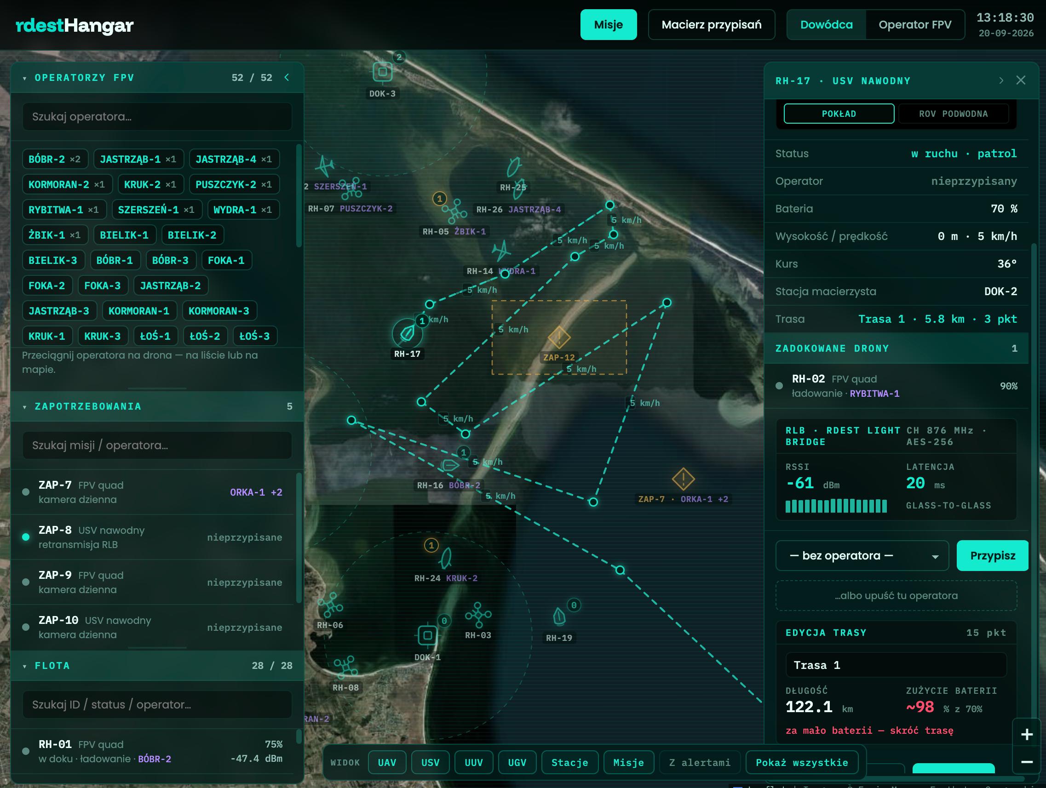Click the RH-16 BÓBR-2 vessel icon
Viewport: 1046px width, 788px height.
[x=450, y=465]
